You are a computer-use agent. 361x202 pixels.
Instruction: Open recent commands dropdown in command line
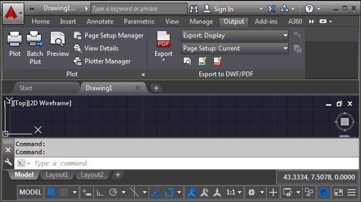click(29, 163)
